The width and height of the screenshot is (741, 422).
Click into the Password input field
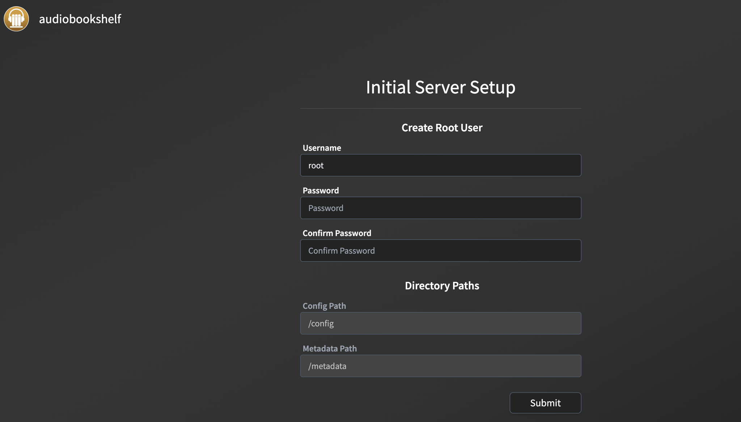[x=441, y=208]
